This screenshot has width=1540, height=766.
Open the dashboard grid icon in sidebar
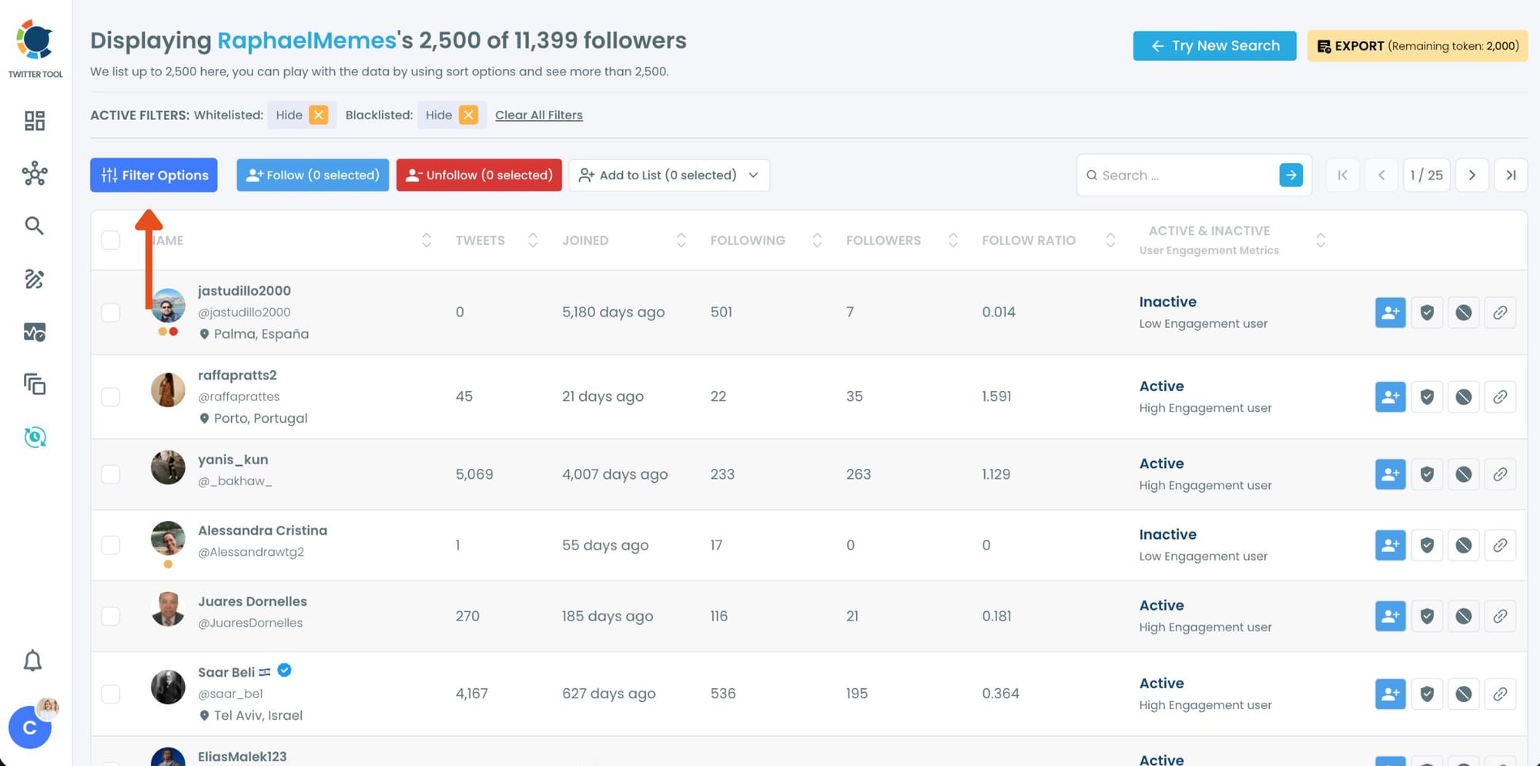34,121
